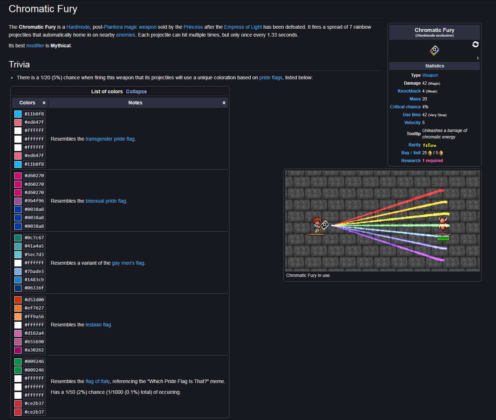
Task: Open the lesbian flag link
Action: pos(98,325)
